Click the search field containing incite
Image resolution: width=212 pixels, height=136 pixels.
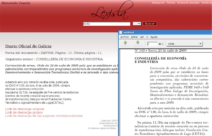[x=107, y=24]
